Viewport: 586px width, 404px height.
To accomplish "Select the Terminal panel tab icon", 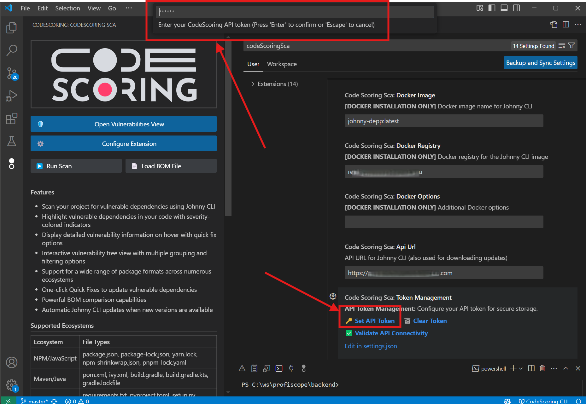I will [279, 368].
